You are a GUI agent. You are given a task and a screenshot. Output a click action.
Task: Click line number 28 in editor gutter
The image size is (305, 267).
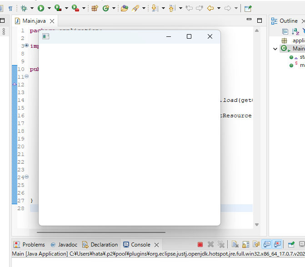tap(21, 208)
